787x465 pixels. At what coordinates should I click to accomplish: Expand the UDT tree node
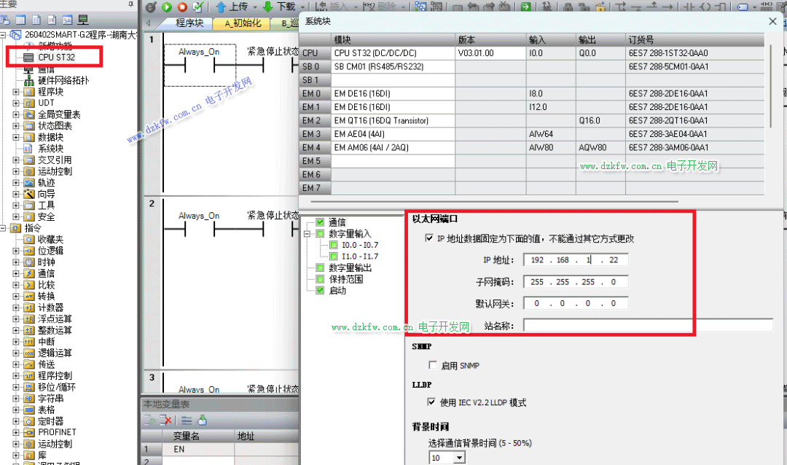(16, 103)
